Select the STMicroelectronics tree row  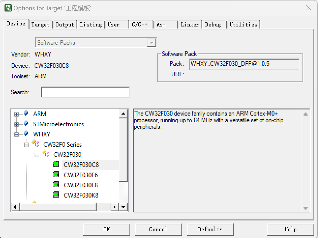[58, 124]
